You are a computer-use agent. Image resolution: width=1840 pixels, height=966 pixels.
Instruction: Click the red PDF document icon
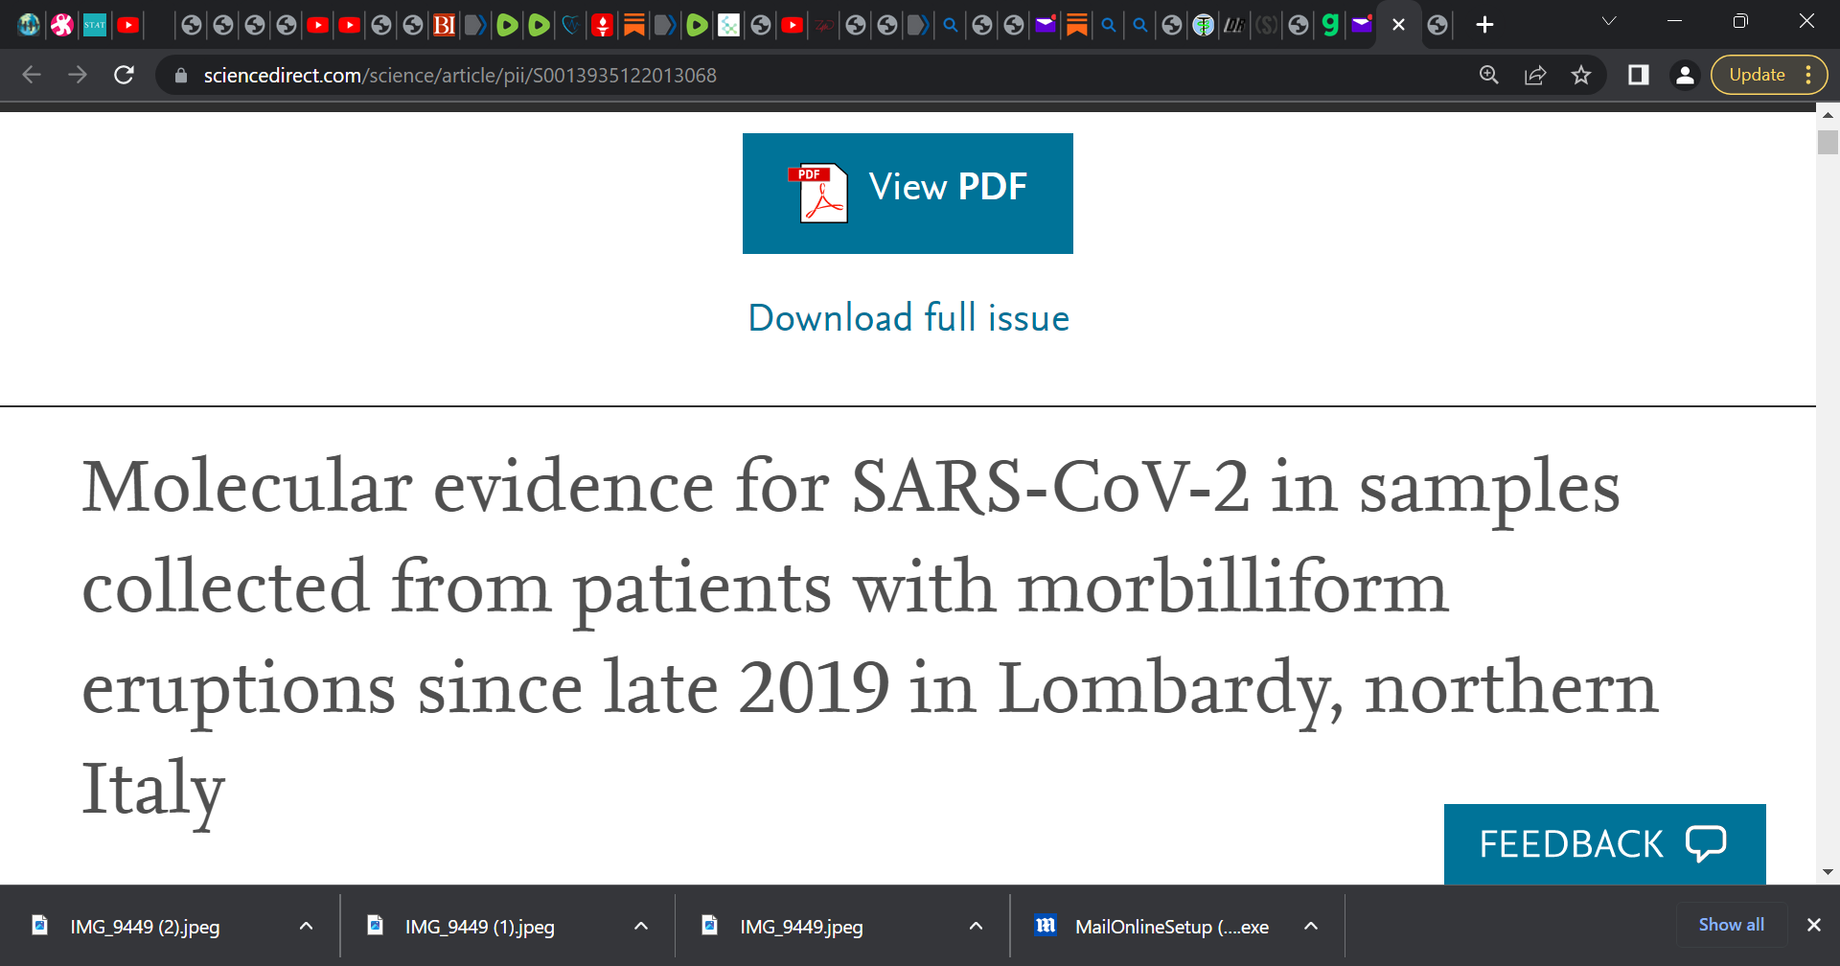point(818,193)
